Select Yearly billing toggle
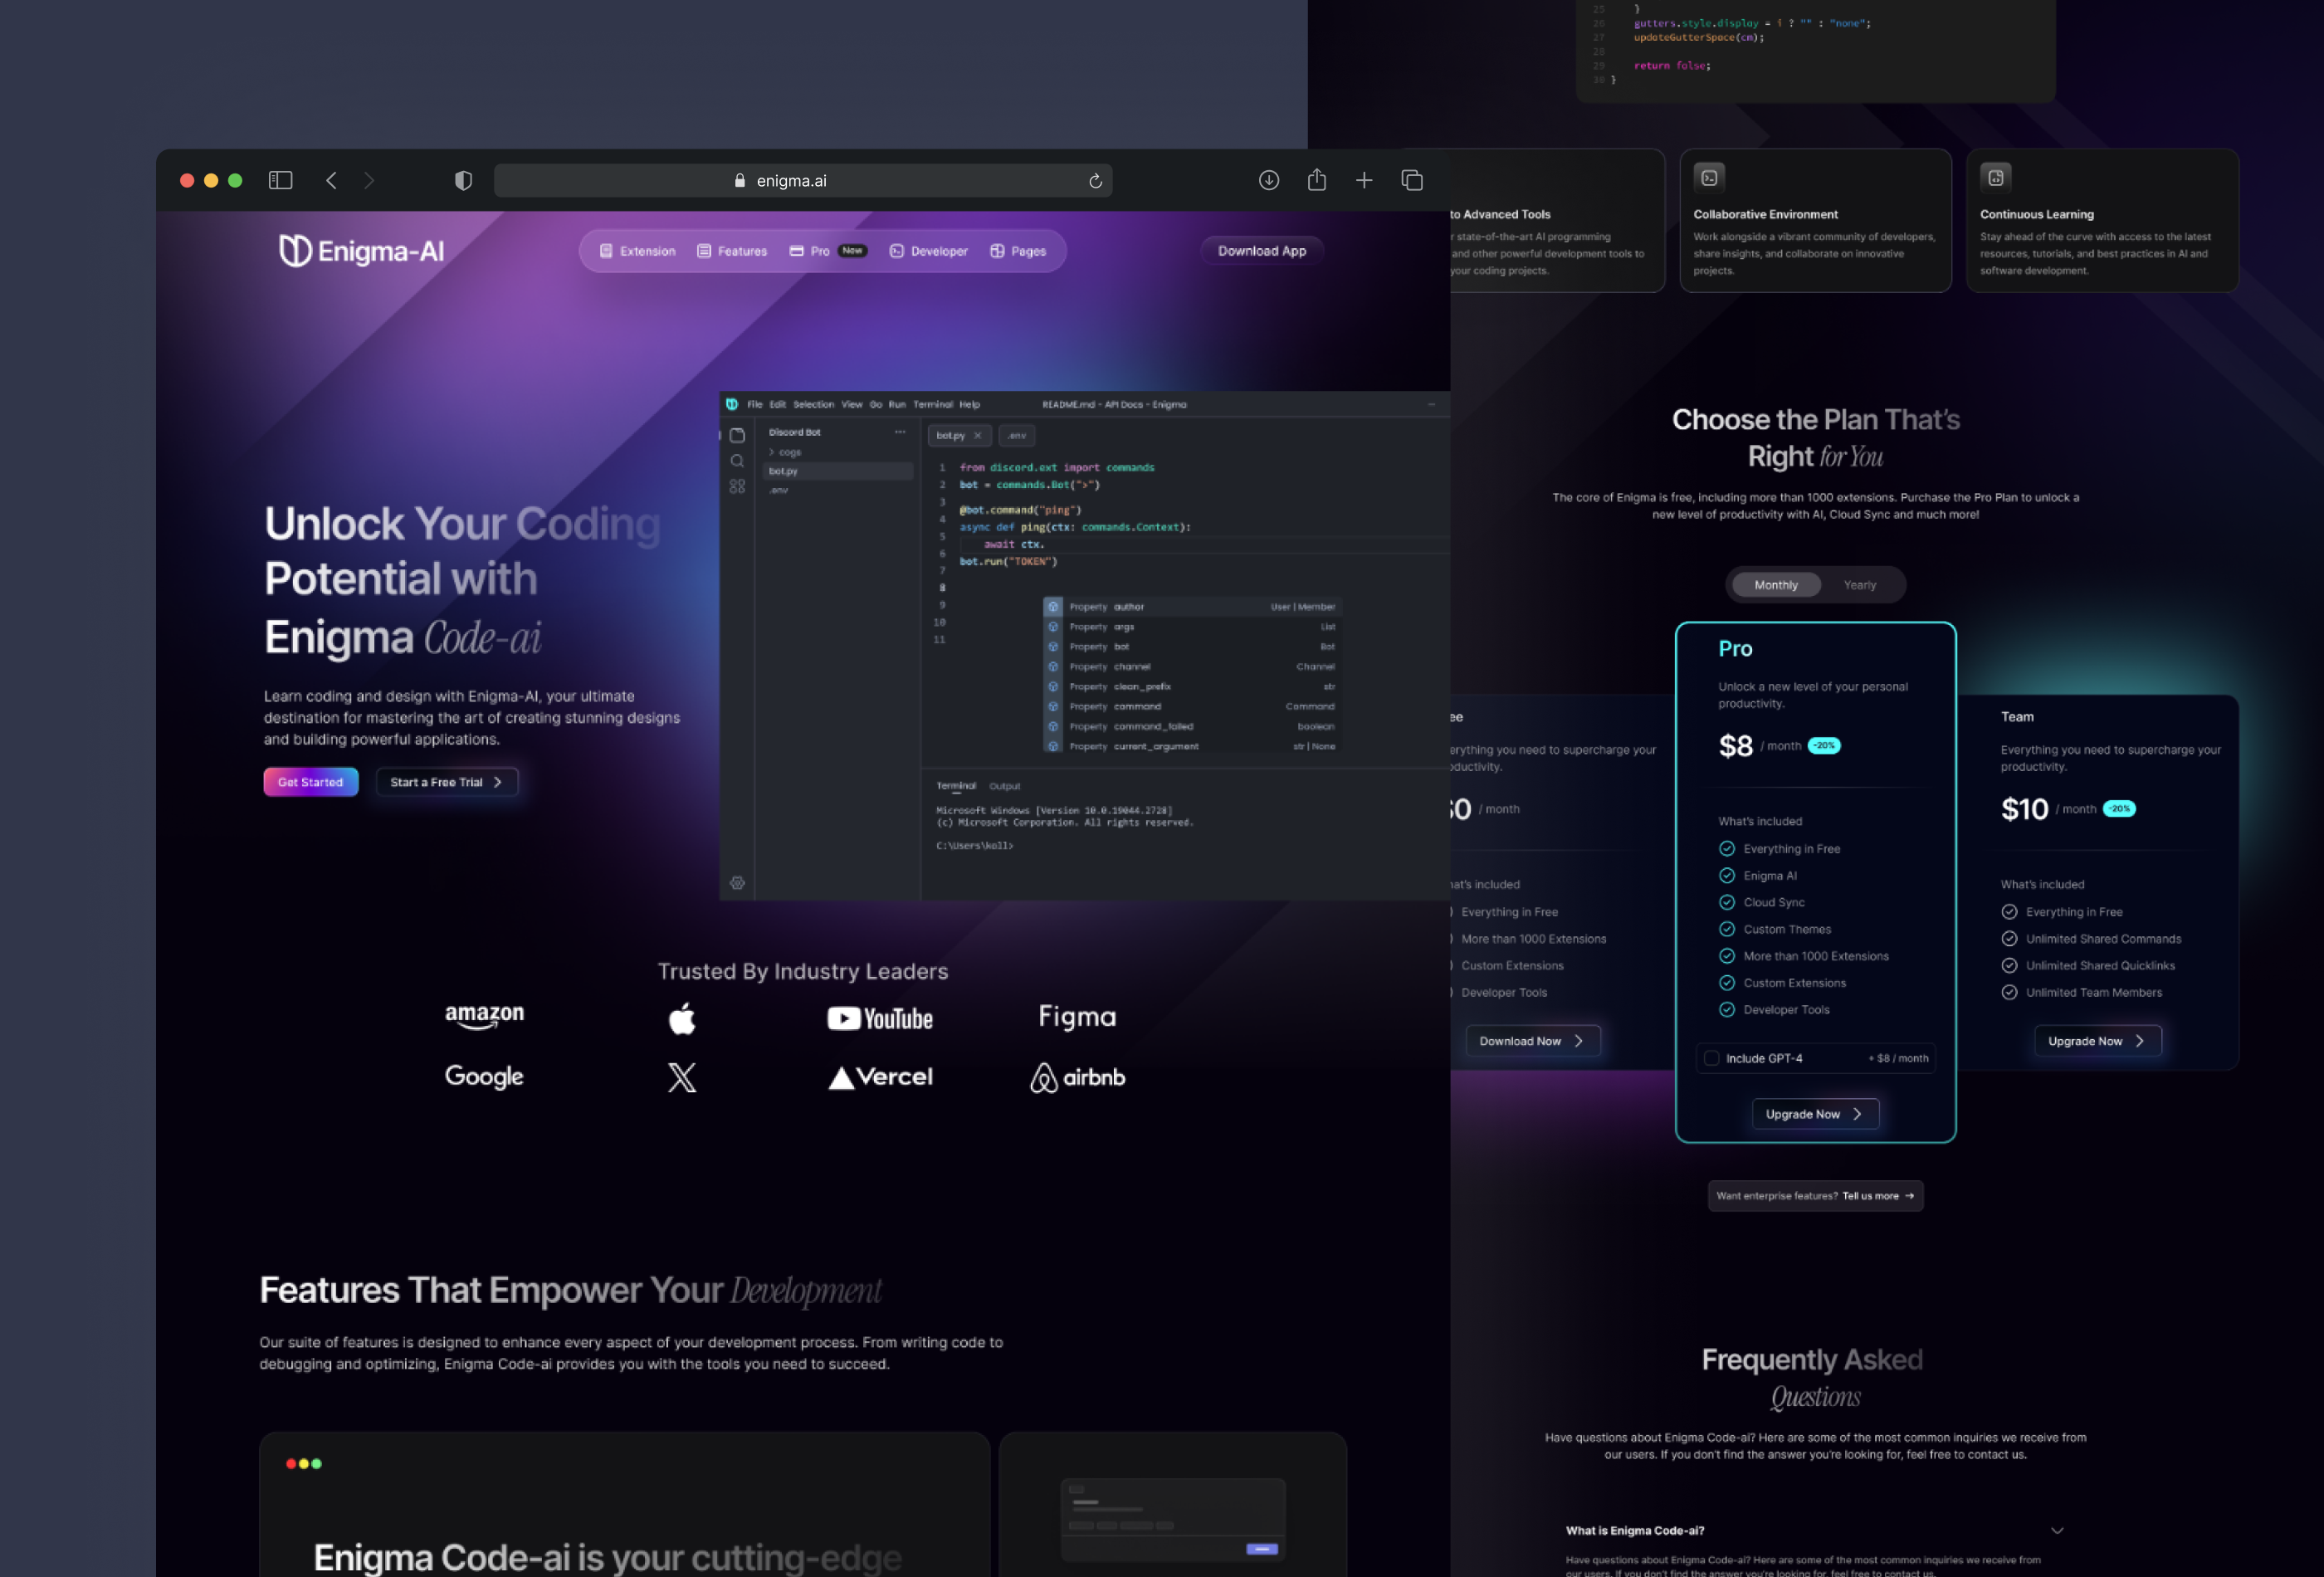This screenshot has height=1577, width=2324. 1859,585
